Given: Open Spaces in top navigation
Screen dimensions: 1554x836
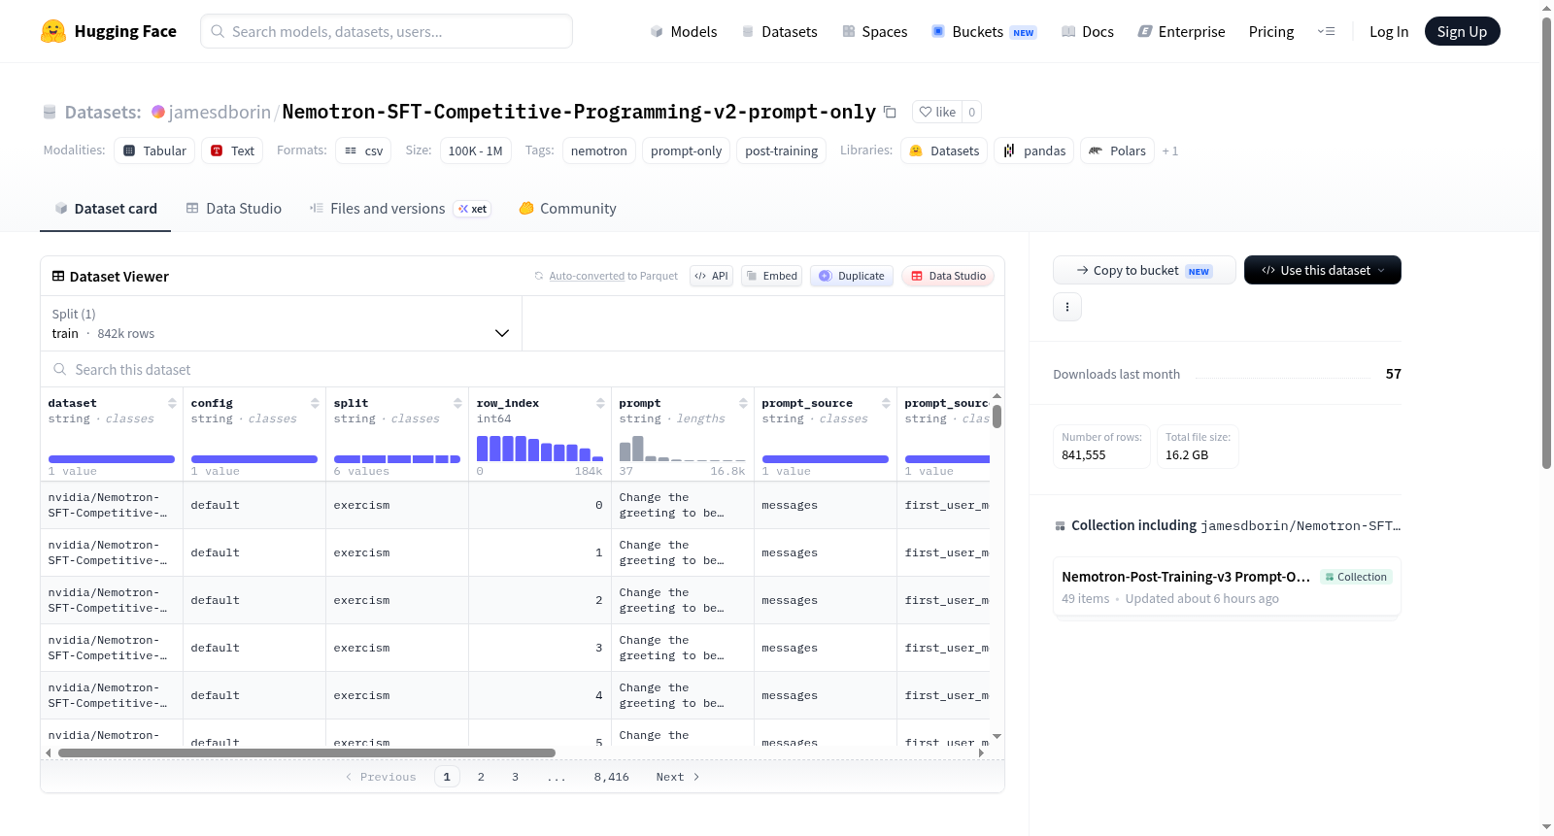Looking at the screenshot, I should click(x=874, y=31).
